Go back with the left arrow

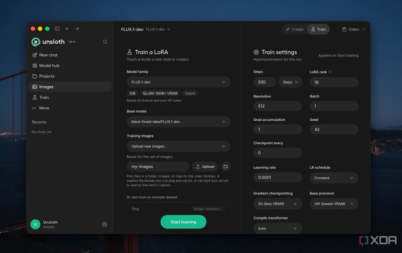tap(67, 29)
